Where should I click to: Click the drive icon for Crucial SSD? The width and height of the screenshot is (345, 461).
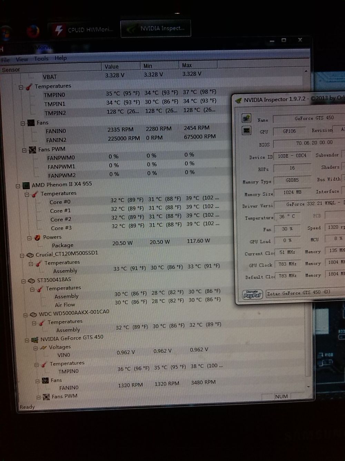click(30, 256)
